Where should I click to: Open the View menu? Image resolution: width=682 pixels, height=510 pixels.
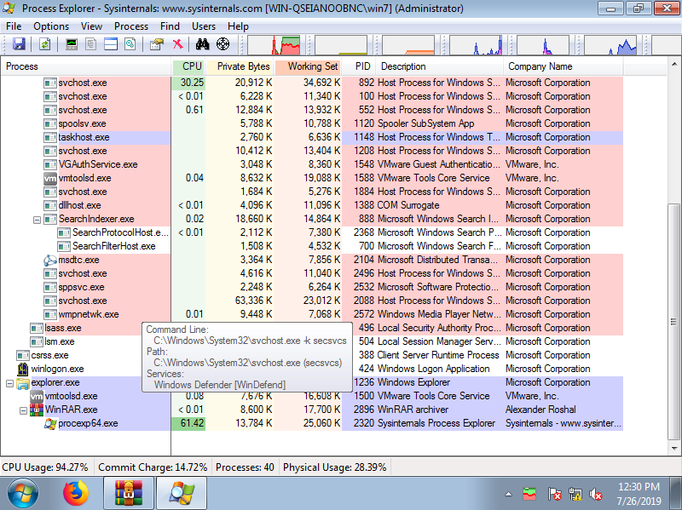click(x=91, y=26)
